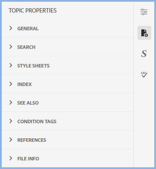Select the Topic Properties page-gear icon
This screenshot has height=169, width=156.
point(144,33)
